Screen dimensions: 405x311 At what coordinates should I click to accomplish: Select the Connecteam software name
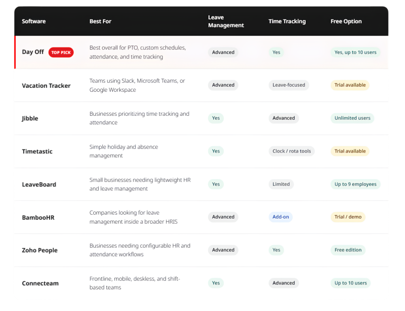point(40,283)
